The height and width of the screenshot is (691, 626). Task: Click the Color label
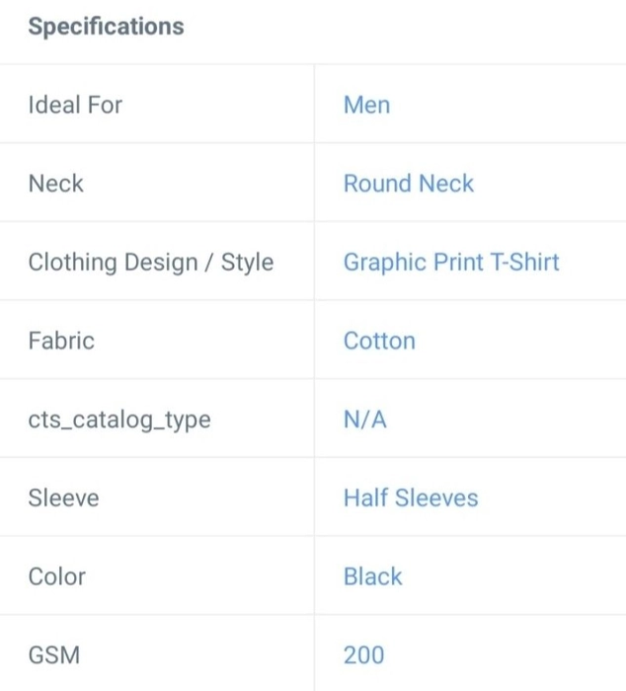pos(57,576)
